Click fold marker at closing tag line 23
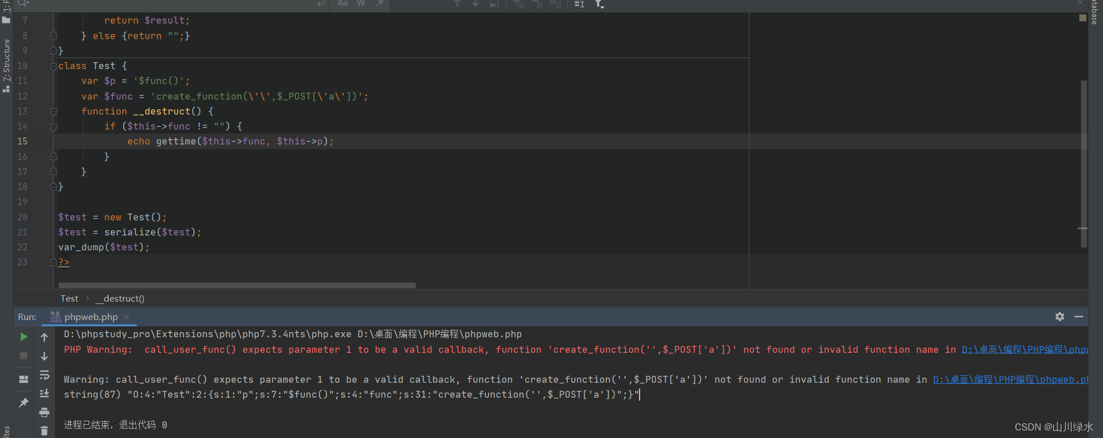 53,262
